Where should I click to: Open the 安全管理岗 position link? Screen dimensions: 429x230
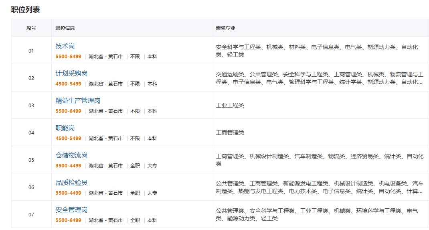coord(71,210)
